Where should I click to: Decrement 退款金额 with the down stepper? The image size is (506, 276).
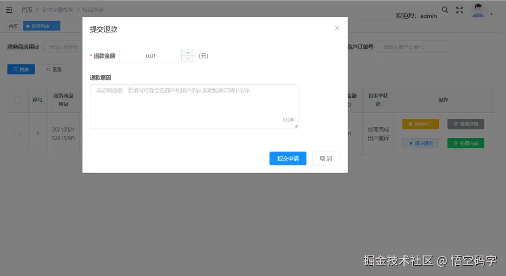(x=188, y=58)
